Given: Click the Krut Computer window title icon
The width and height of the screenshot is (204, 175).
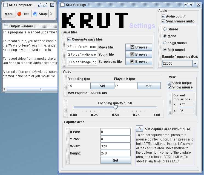Looking at the screenshot, I should (x=5, y=5).
